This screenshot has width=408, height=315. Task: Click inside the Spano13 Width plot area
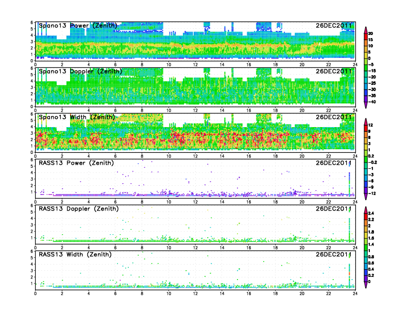click(195, 133)
